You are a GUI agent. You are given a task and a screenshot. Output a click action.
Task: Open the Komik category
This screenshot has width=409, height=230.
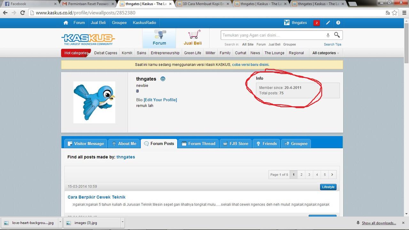(127, 53)
